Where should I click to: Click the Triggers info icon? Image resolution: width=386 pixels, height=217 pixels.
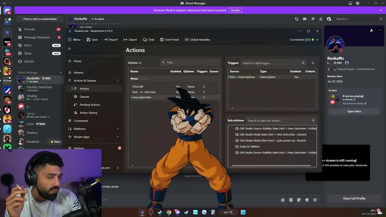tap(313, 63)
